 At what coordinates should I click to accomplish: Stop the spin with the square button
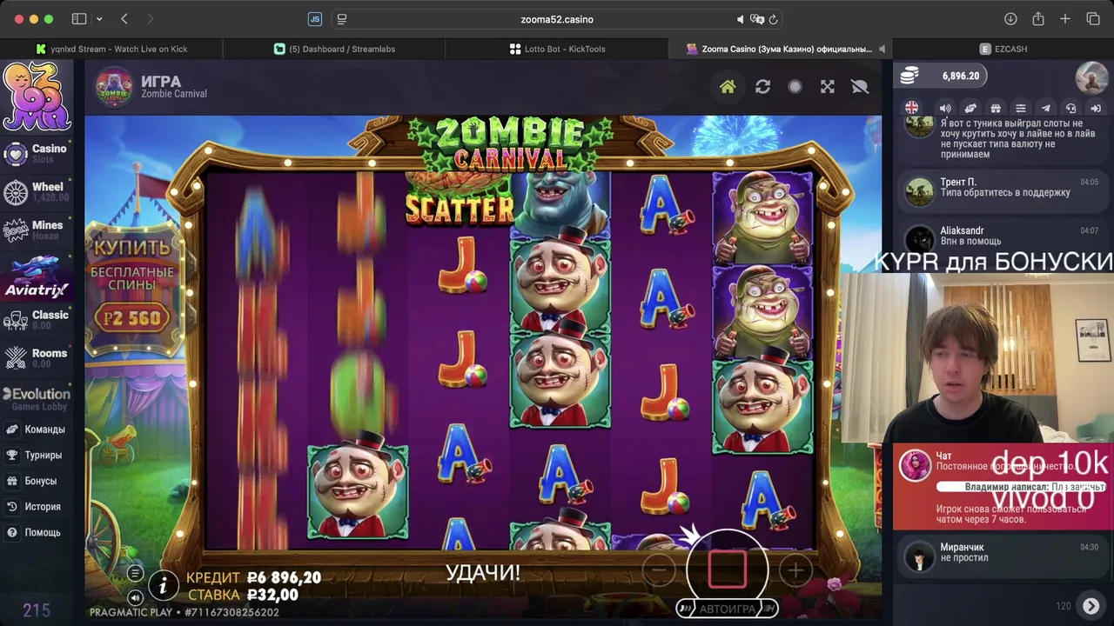[728, 569]
